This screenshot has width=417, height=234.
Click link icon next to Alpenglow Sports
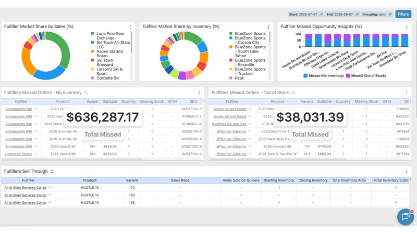[36, 154]
